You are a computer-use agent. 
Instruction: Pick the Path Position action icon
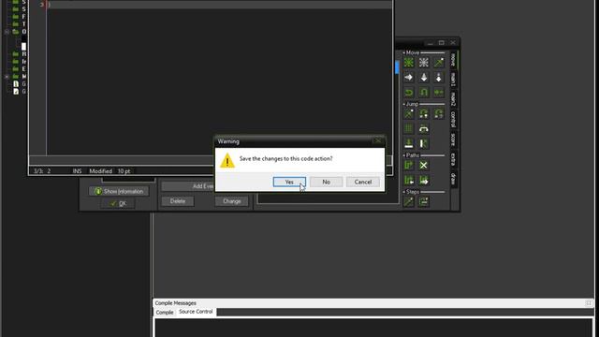coord(409,180)
